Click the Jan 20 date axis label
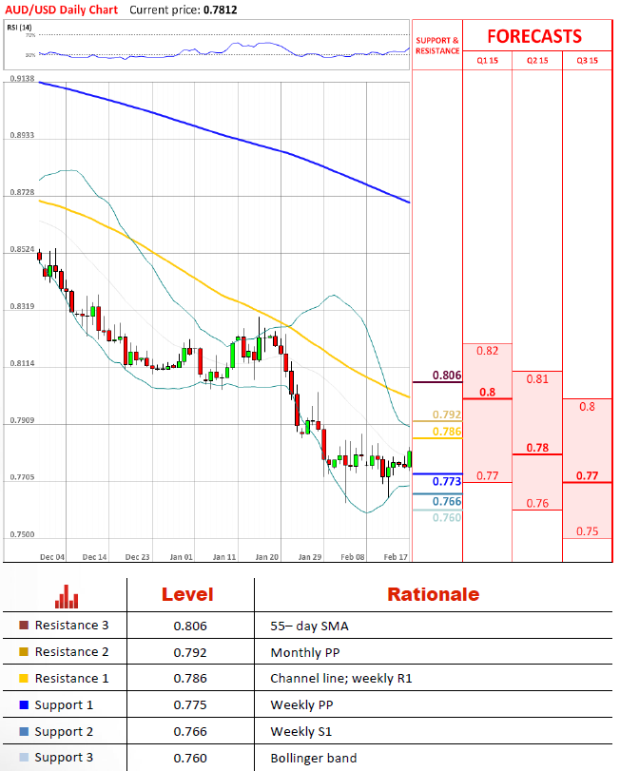620x771 pixels. (267, 557)
